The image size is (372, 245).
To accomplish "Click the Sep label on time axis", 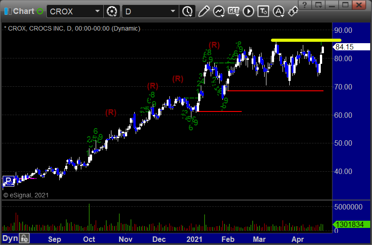I will tap(54, 239).
